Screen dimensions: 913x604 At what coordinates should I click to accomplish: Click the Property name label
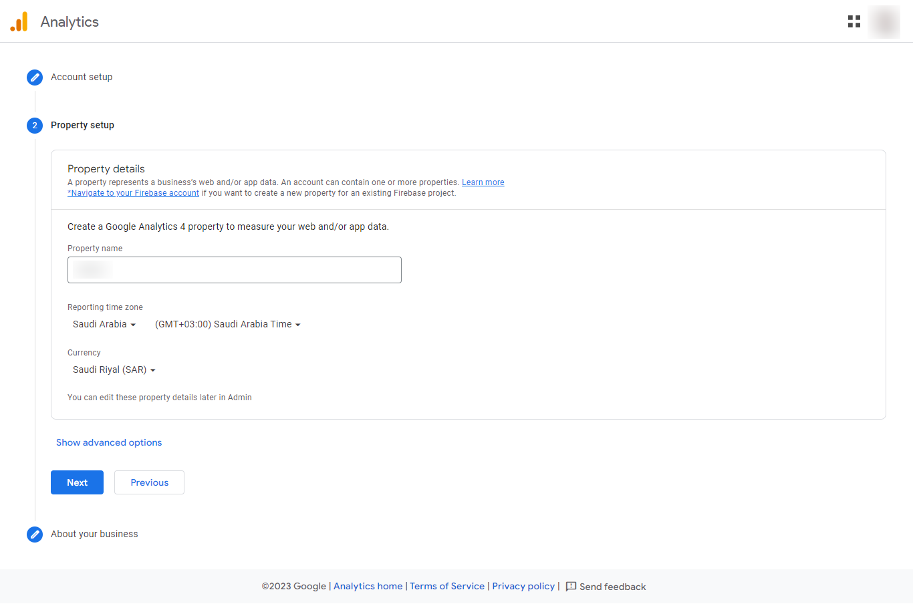tap(95, 249)
